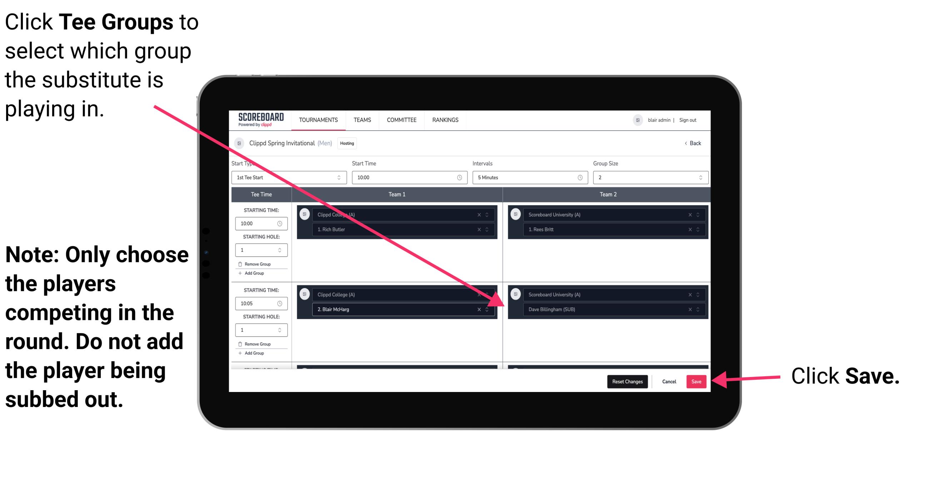Screen dimensions: 936x503
Task: Click the TOURNAMENTS tab in navigation
Action: click(317, 120)
